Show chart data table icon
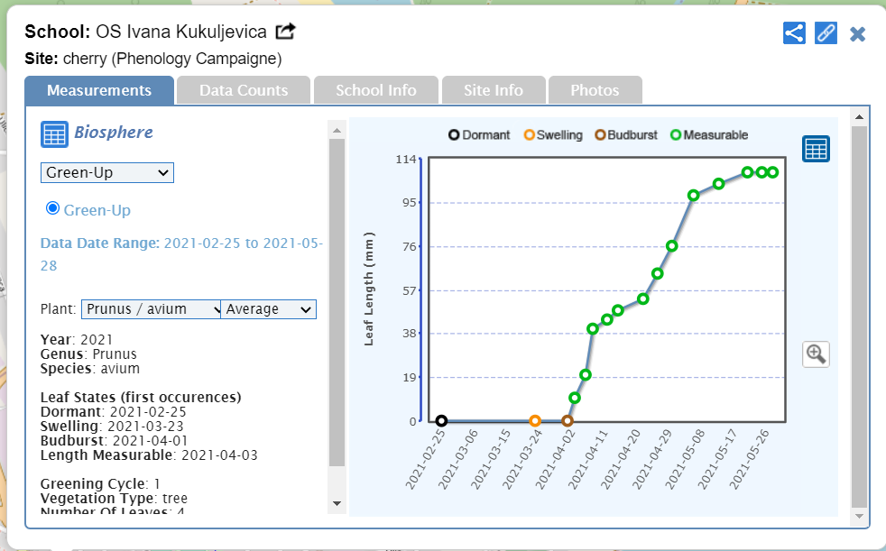Viewport: 886px width, 551px height. [816, 149]
